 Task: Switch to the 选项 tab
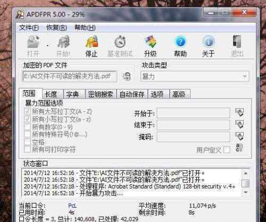(159, 94)
